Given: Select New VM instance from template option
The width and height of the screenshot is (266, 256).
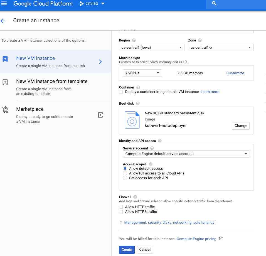Looking at the screenshot, I should pos(52,82).
